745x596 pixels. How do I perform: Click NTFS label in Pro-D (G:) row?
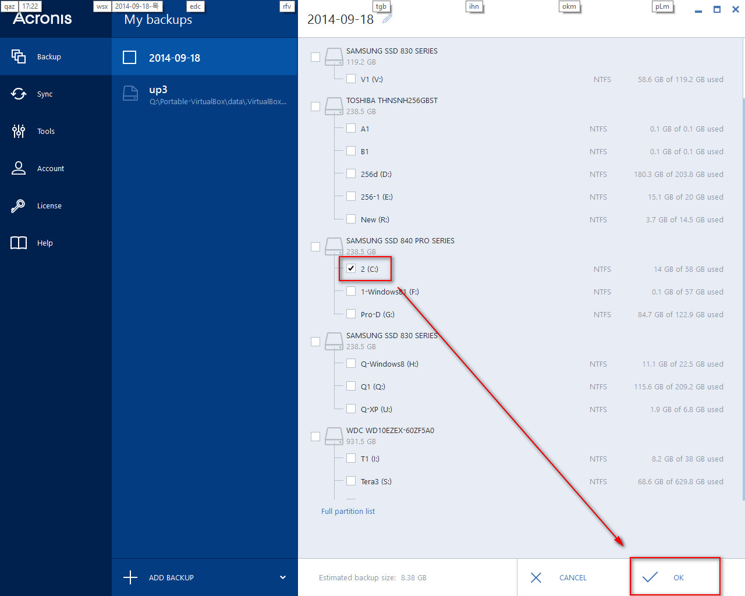pos(602,314)
